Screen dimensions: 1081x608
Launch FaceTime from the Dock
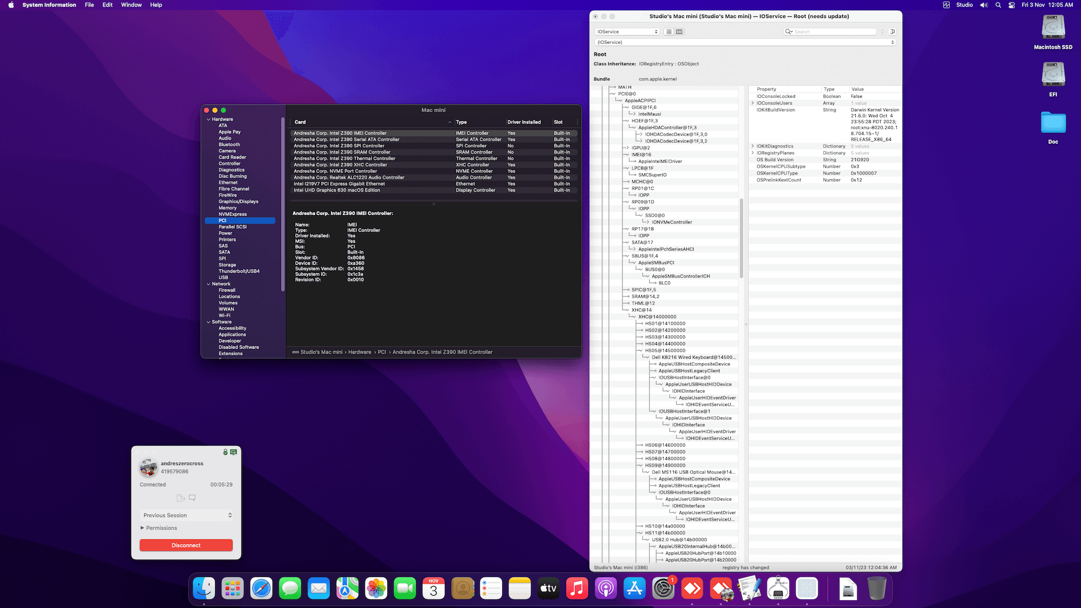(x=405, y=589)
